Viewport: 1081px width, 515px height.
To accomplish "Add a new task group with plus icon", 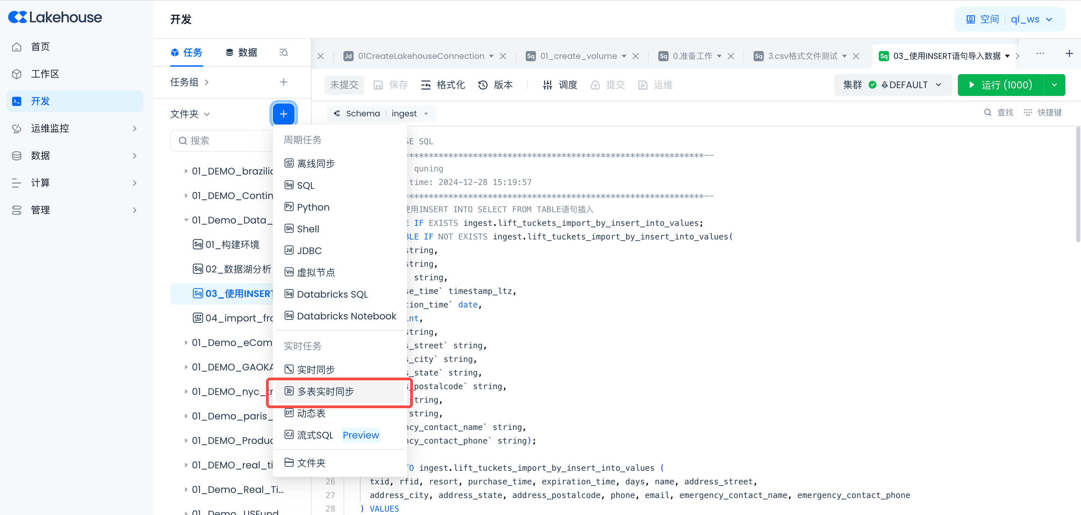I will point(284,82).
